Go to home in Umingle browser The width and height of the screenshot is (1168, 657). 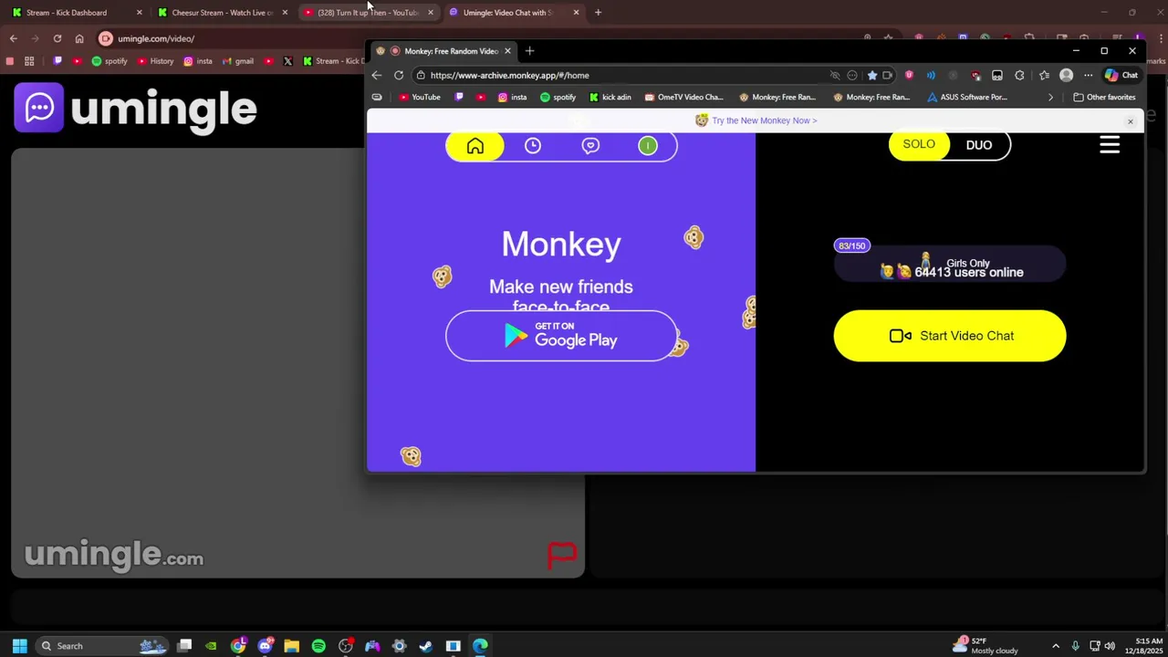(x=79, y=38)
